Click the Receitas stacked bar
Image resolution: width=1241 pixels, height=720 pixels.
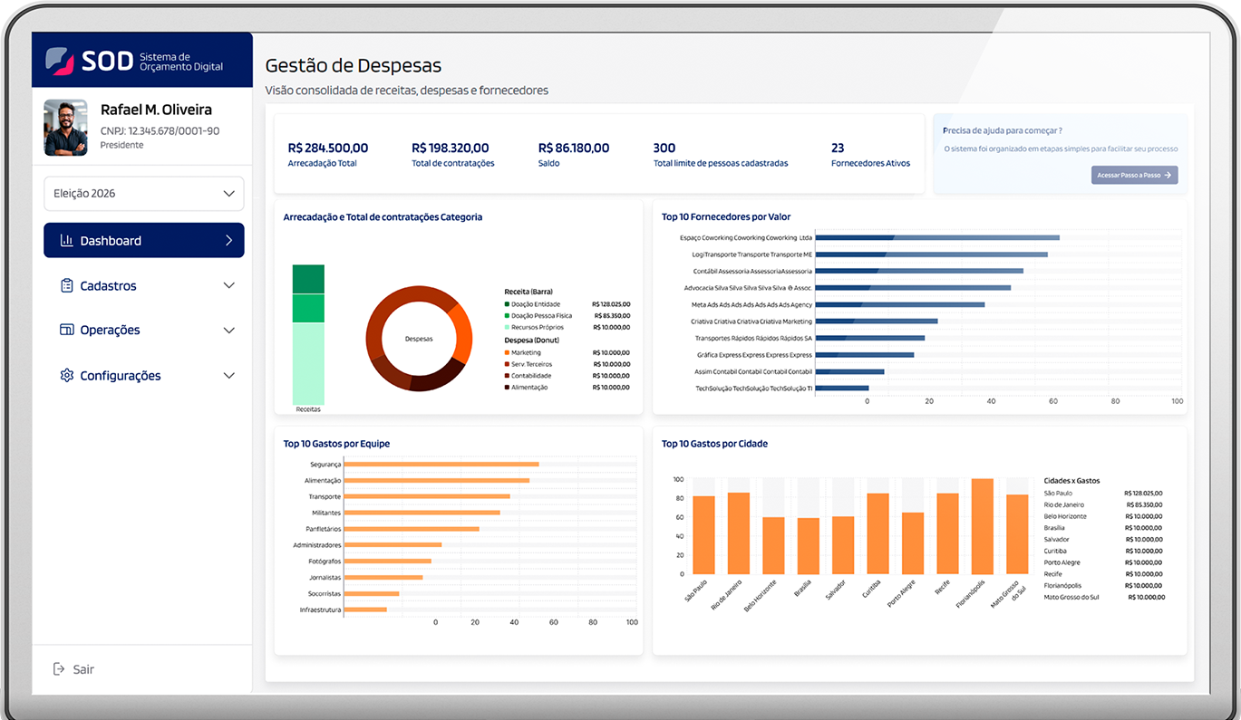coord(308,334)
